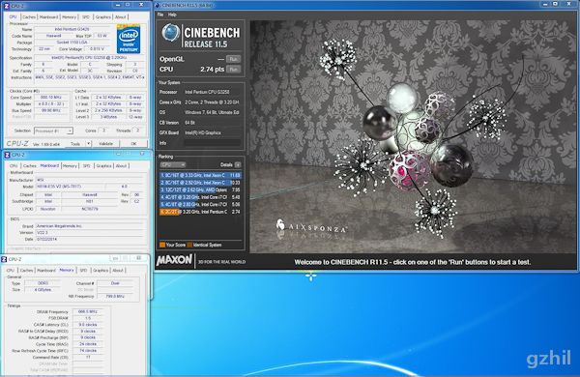Click the MAXON logo in Cinebench
The image size is (580, 377).
174,260
